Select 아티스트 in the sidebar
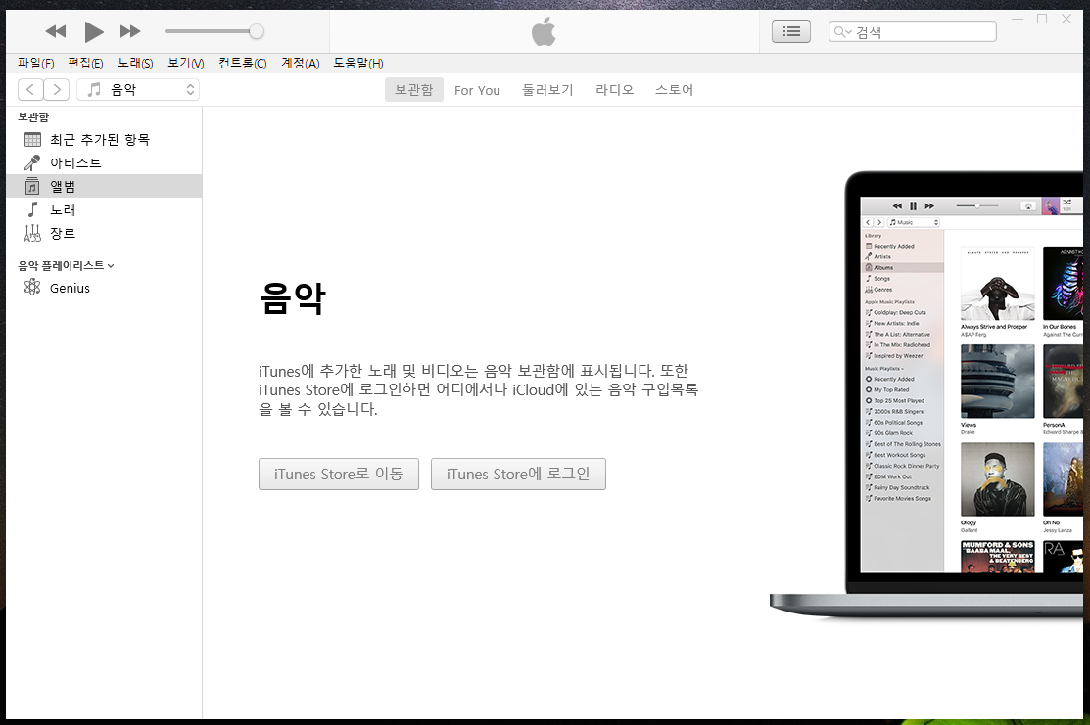The width and height of the screenshot is (1090, 725). [x=104, y=162]
